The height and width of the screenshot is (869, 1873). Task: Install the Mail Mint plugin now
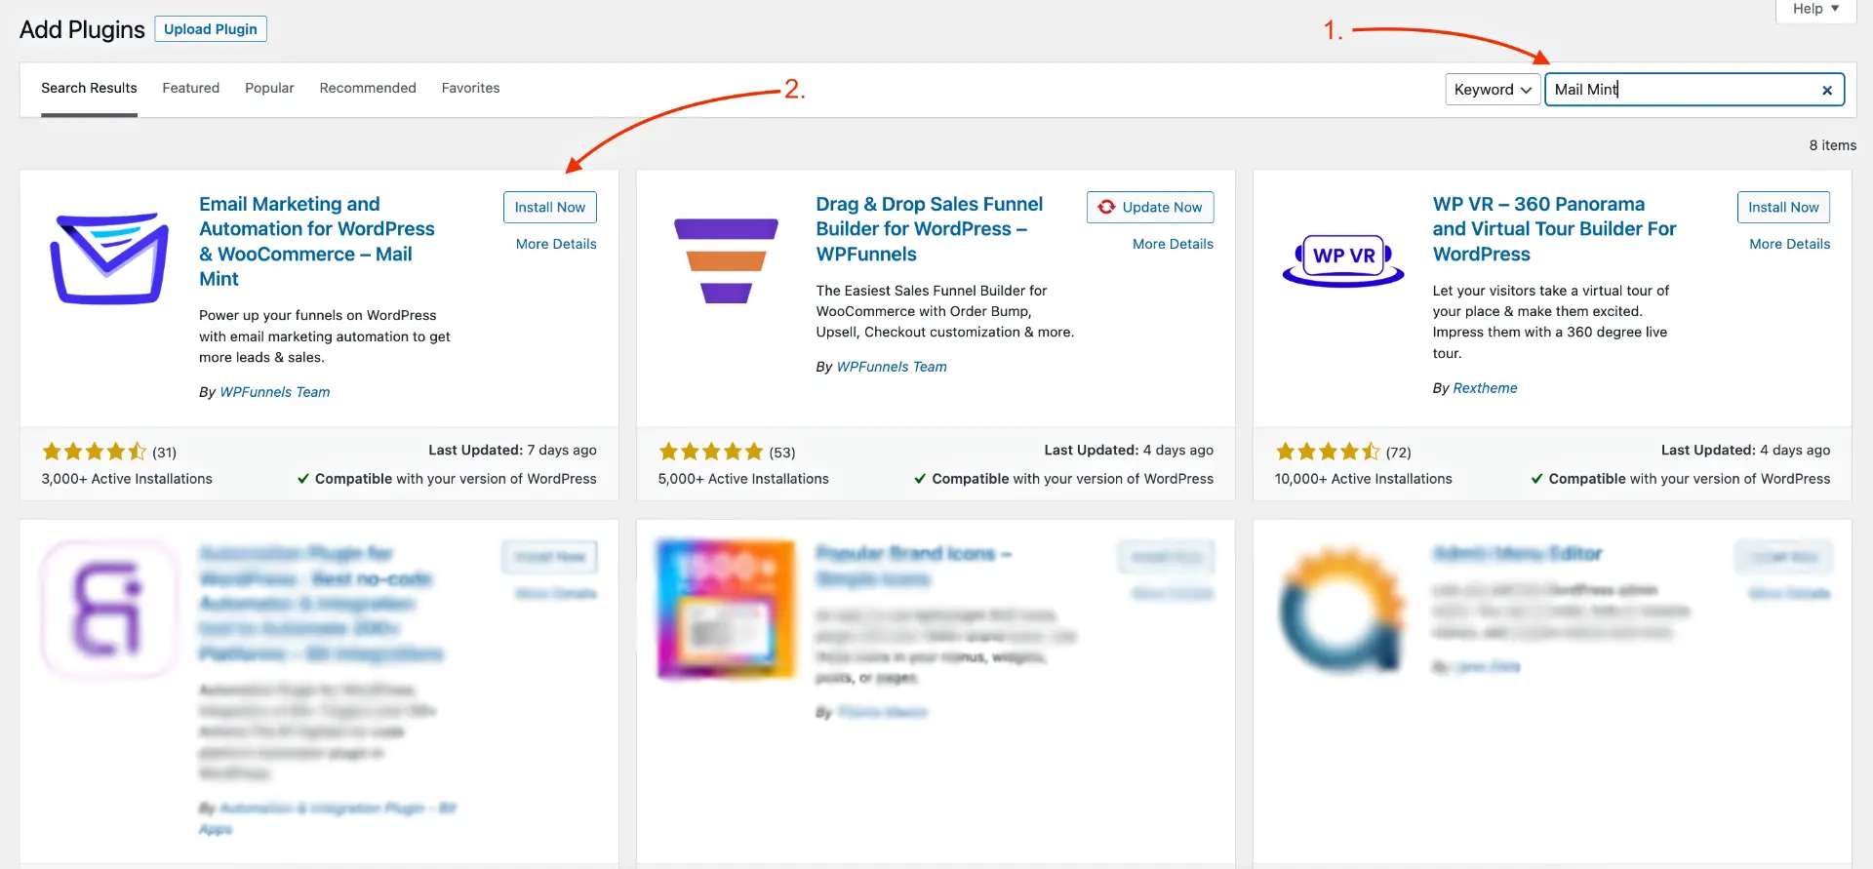click(550, 207)
